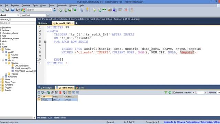Switch to the 3 Info tab
220x124 pixels.
80,87
